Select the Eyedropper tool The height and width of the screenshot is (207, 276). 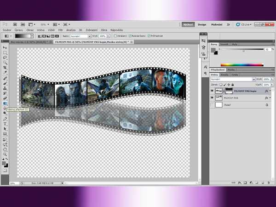[5, 73]
